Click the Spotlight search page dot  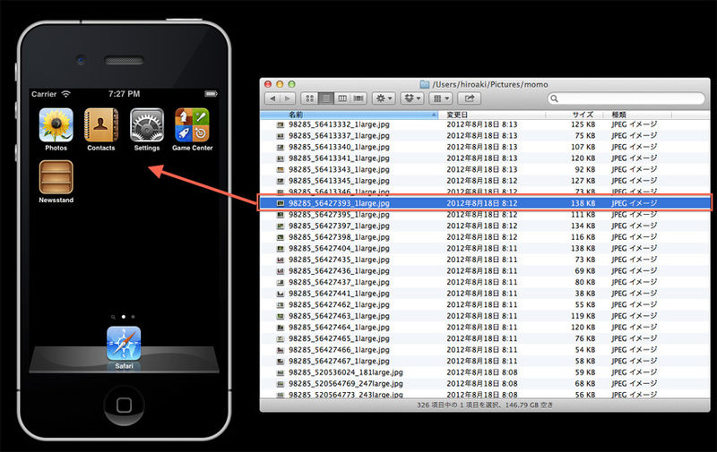[114, 317]
